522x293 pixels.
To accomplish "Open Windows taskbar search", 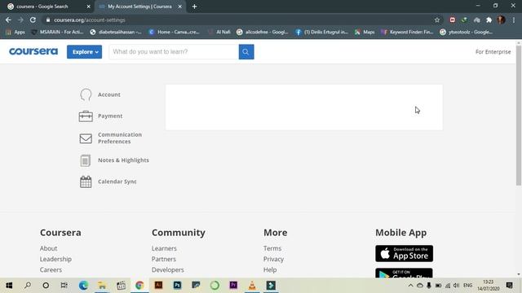I will pyautogui.click(x=28, y=286).
